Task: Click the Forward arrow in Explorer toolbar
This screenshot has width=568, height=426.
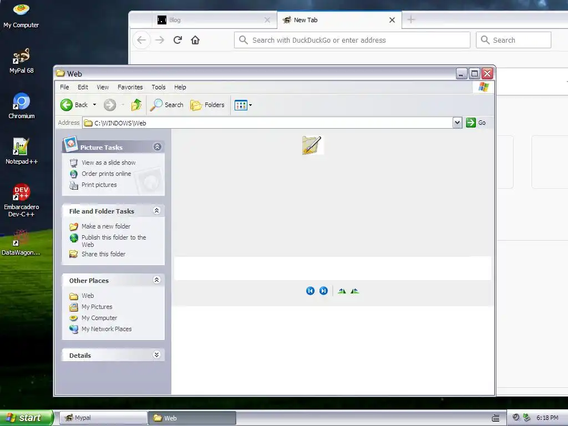Action: click(x=110, y=105)
